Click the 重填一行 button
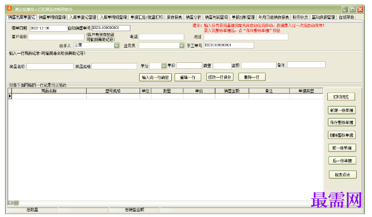This screenshot has width=372, height=217. [x=188, y=77]
